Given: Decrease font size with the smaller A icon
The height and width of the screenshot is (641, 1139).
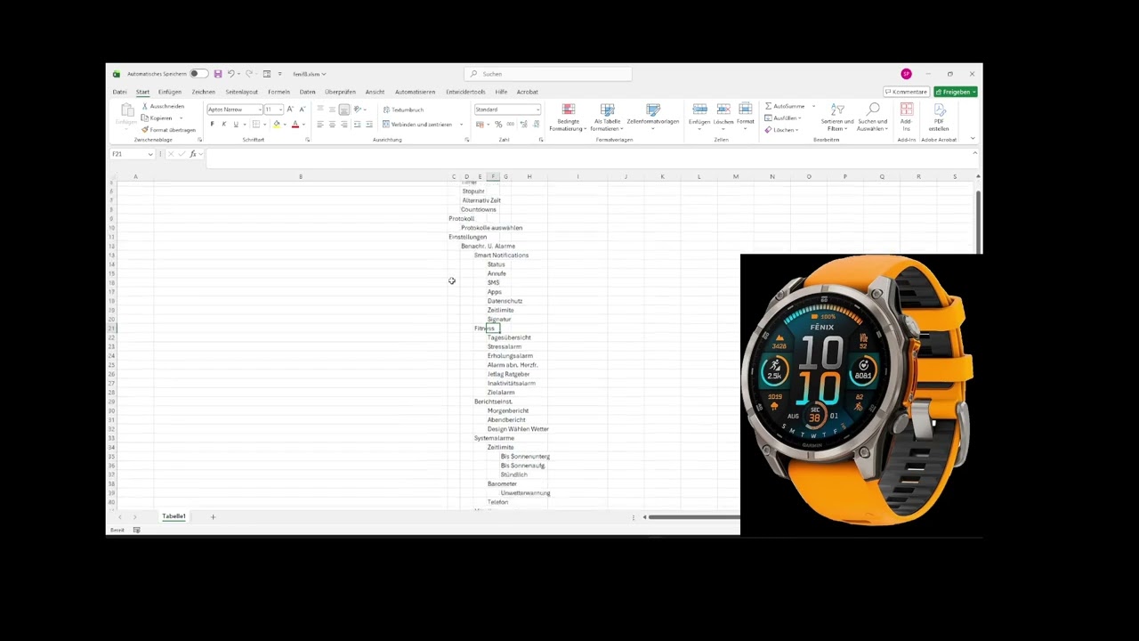Looking at the screenshot, I should (301, 110).
